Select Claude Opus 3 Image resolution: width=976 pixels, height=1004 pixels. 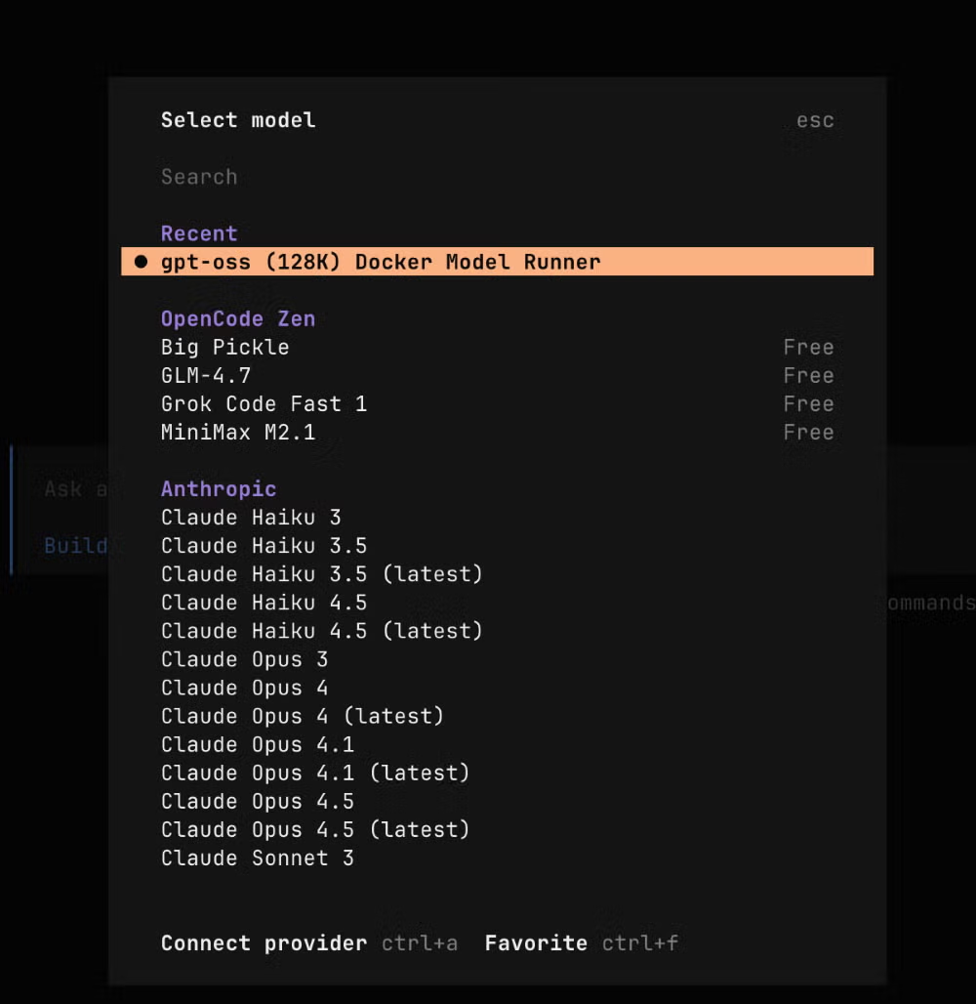pos(244,659)
